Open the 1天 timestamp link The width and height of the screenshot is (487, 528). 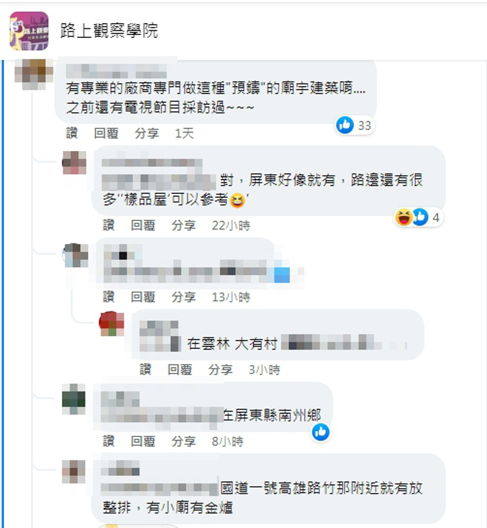click(x=185, y=133)
